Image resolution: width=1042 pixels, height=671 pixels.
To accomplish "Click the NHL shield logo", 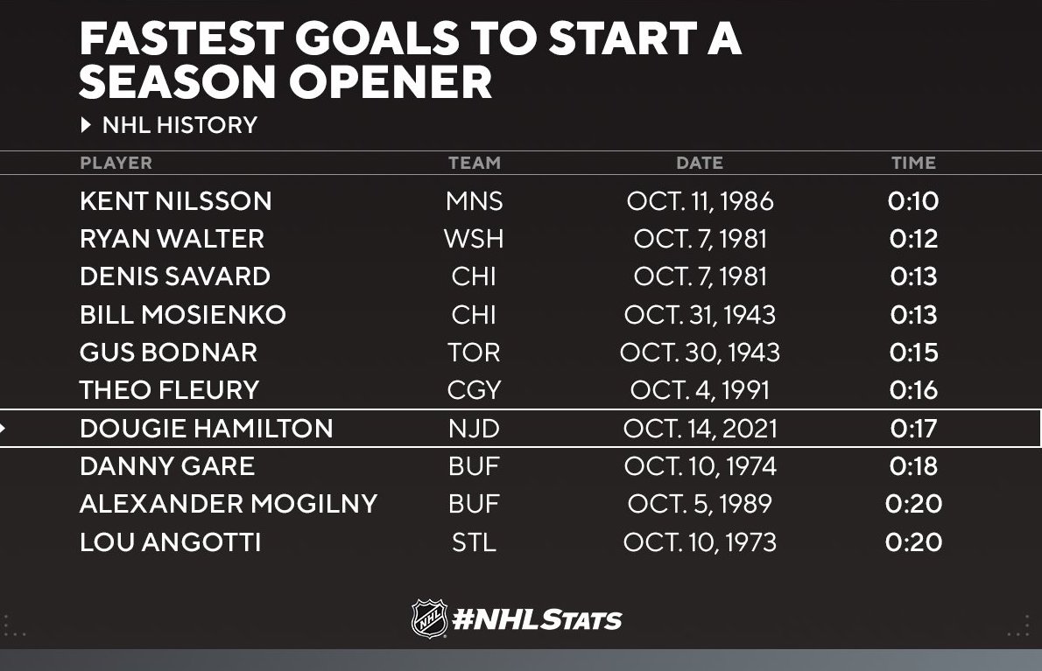I will point(429,619).
